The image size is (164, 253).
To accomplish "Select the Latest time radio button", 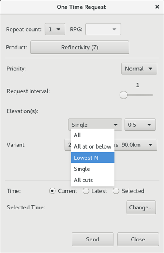I will [x=86, y=191].
